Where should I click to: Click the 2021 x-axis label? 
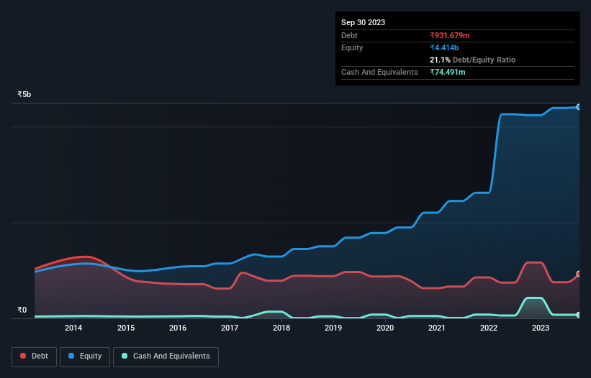[437, 328]
